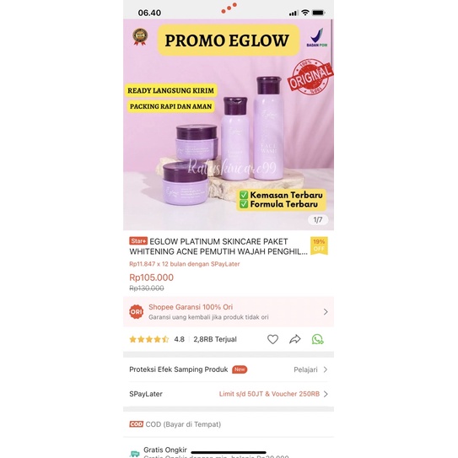Viewport: 458px width, 458px height.
Task: Tap the share arrow icon
Action: (x=294, y=339)
